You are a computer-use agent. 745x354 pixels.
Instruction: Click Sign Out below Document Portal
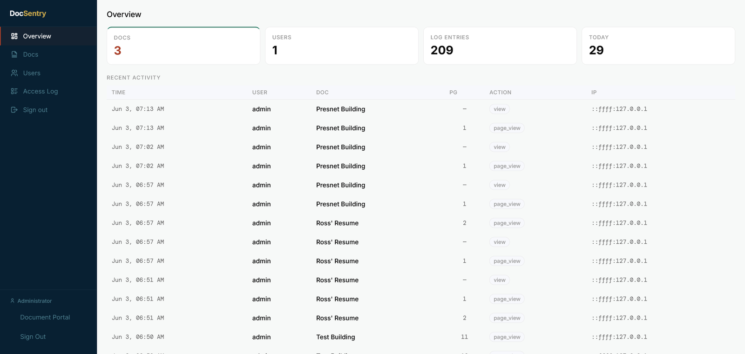[x=33, y=337]
